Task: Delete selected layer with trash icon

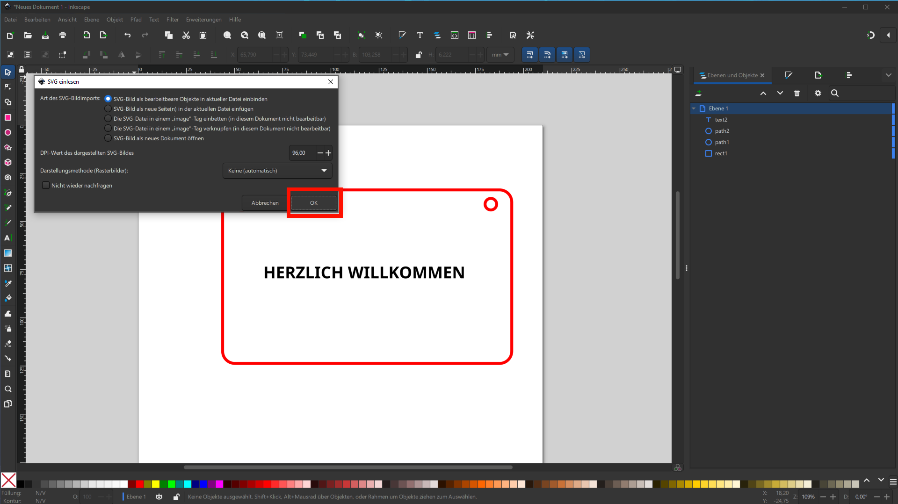Action: [797, 93]
